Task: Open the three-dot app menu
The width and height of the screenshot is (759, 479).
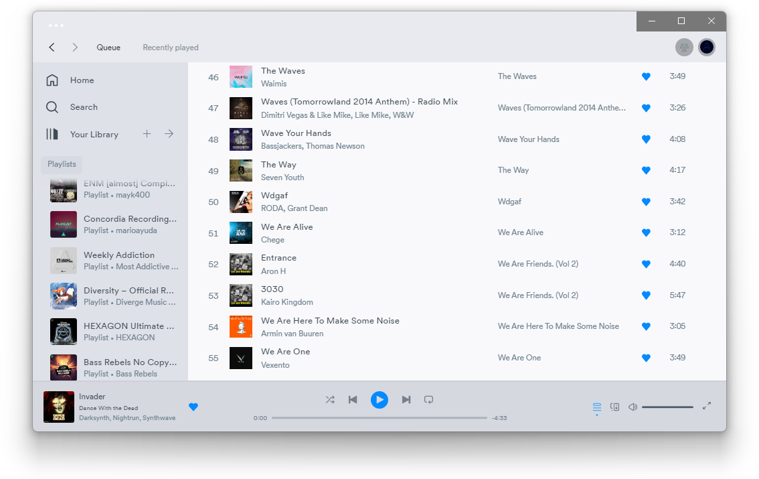Action: point(56,25)
